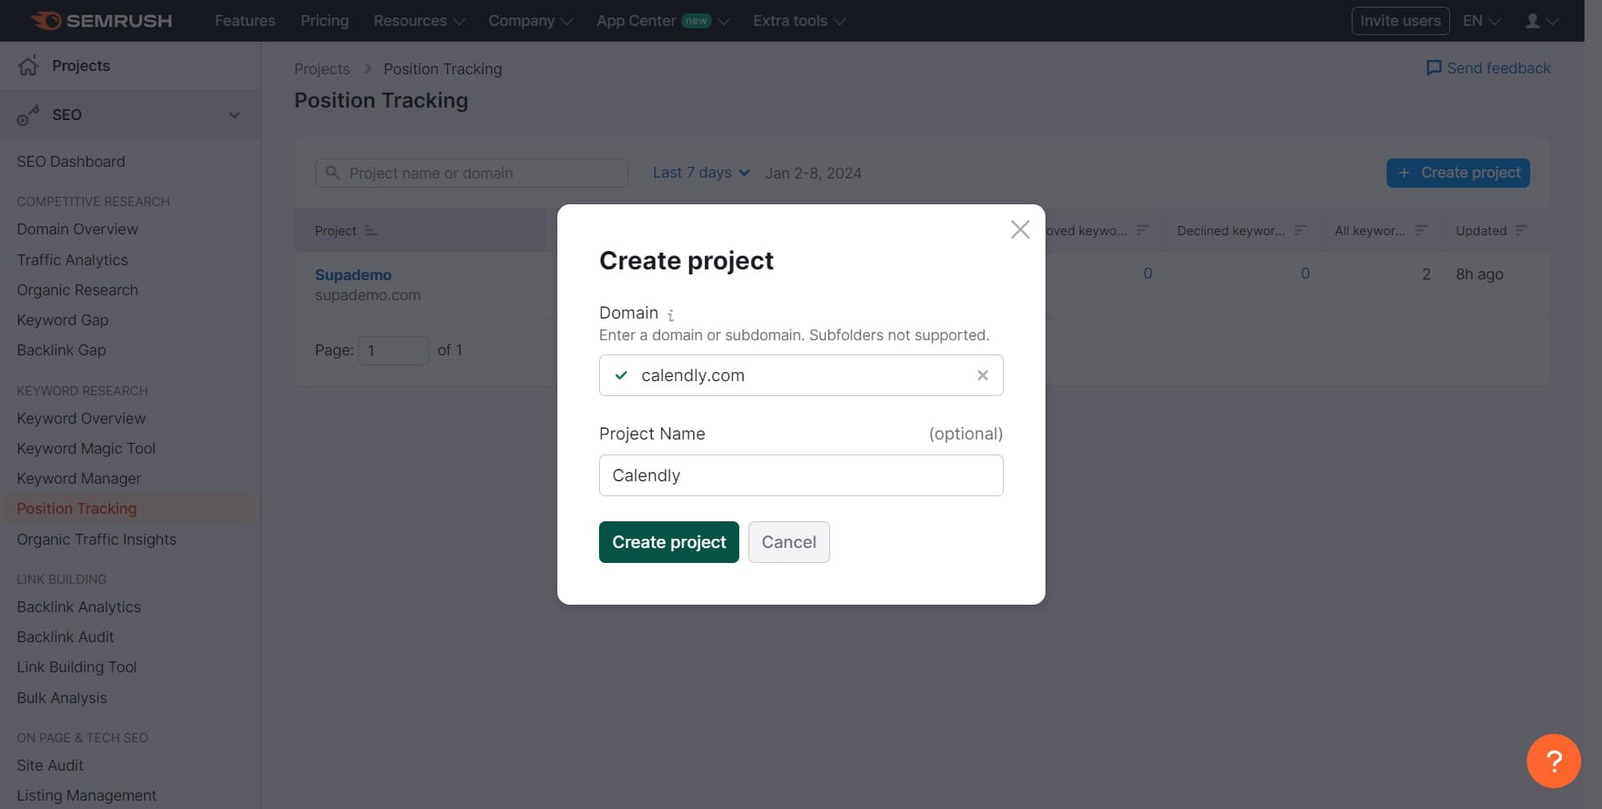
Task: Open the help question mark bubble
Action: pos(1554,760)
